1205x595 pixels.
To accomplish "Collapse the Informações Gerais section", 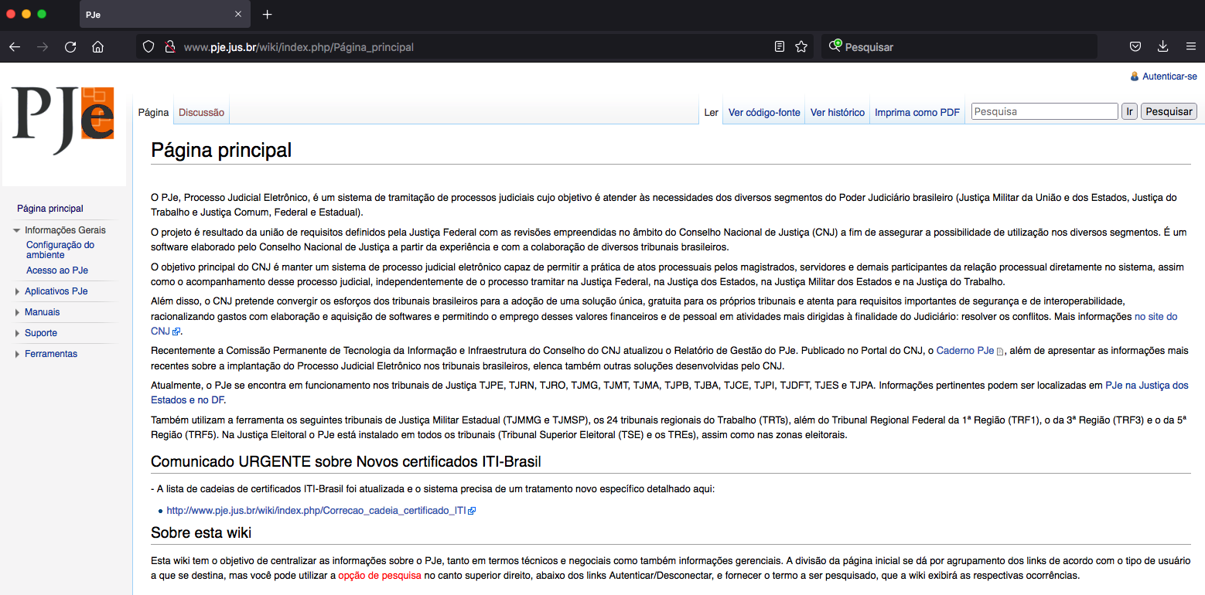I will click(17, 230).
